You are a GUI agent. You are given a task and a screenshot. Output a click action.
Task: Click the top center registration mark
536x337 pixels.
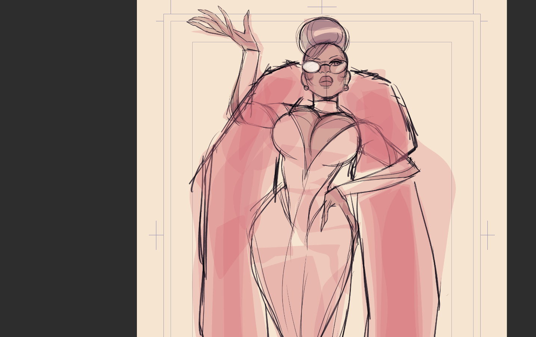322,7
